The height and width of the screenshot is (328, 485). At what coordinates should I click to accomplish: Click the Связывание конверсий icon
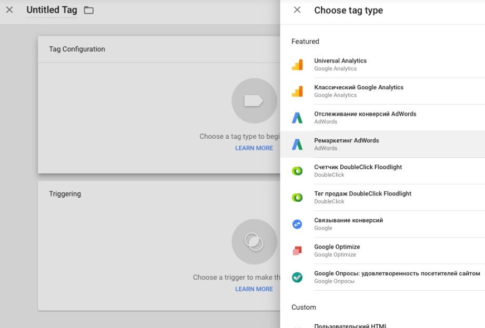click(x=297, y=224)
